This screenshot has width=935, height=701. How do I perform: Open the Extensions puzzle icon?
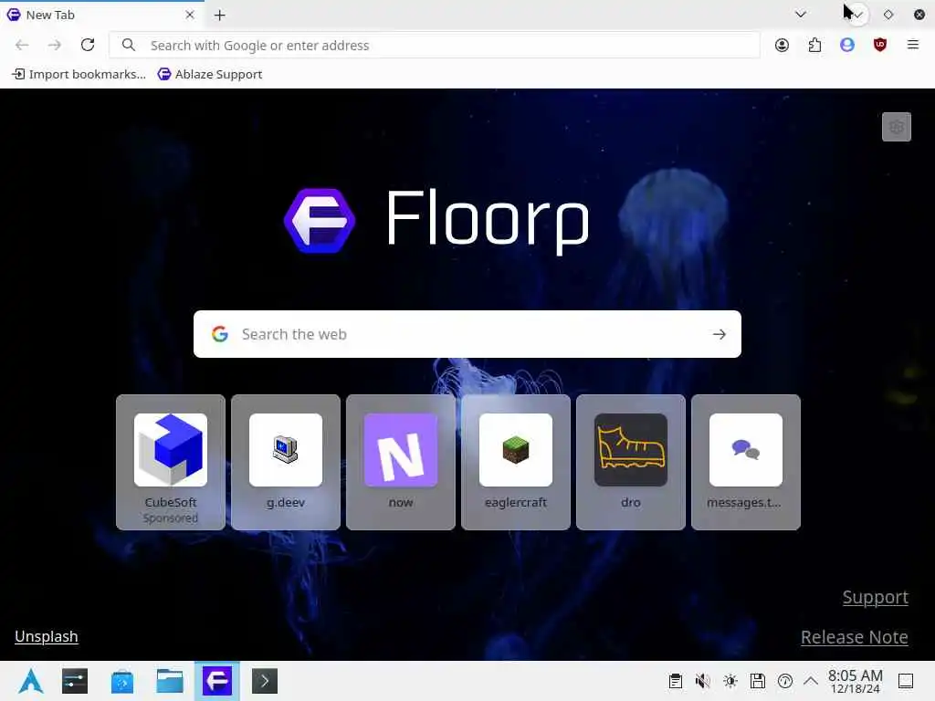(x=814, y=45)
